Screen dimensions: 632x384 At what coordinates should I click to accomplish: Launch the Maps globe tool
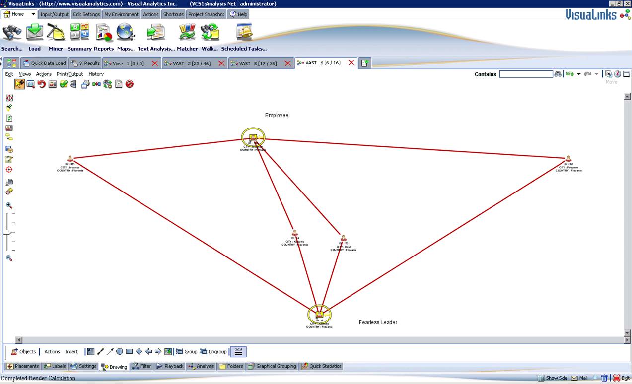point(125,34)
